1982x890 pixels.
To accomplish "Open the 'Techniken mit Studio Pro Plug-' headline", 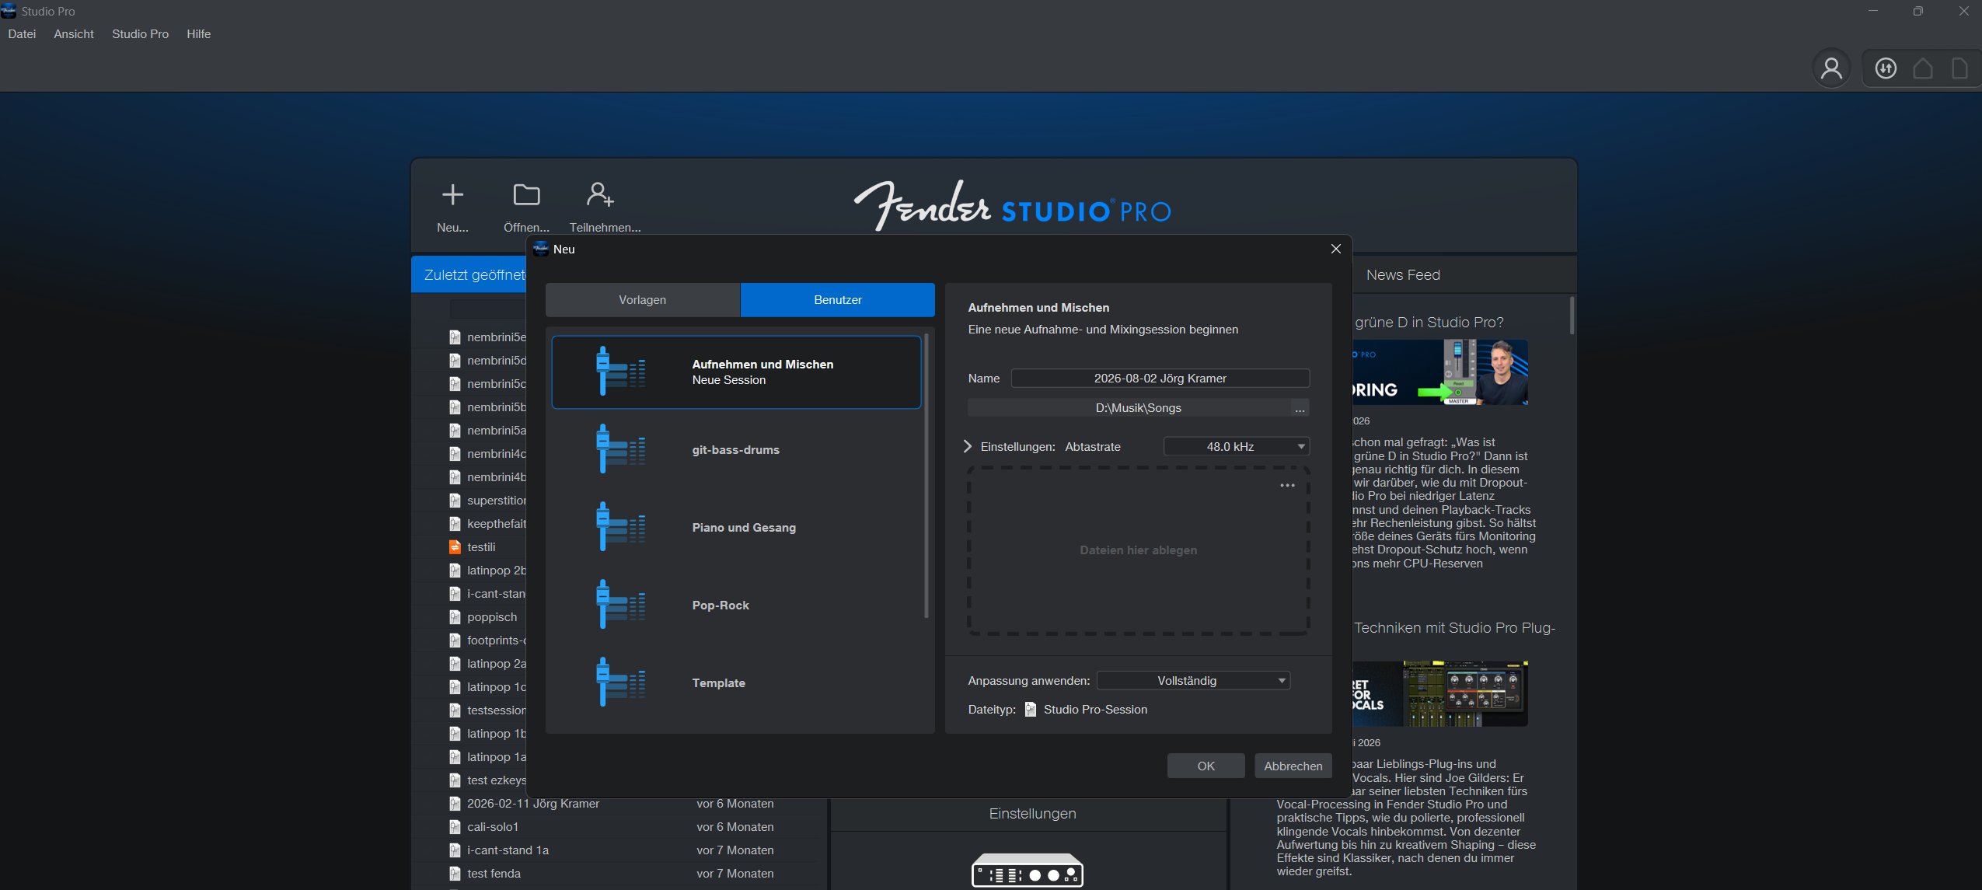I will [x=1454, y=628].
